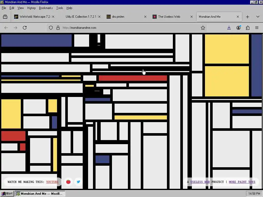Image resolution: width=263 pixels, height=197 pixels.
Task: Bookmark this page with the star
Action: [203, 28]
